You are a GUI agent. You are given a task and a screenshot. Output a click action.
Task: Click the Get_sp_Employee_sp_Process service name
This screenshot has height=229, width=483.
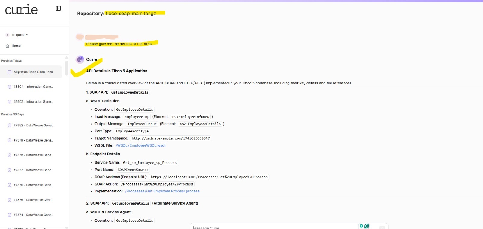click(150, 163)
